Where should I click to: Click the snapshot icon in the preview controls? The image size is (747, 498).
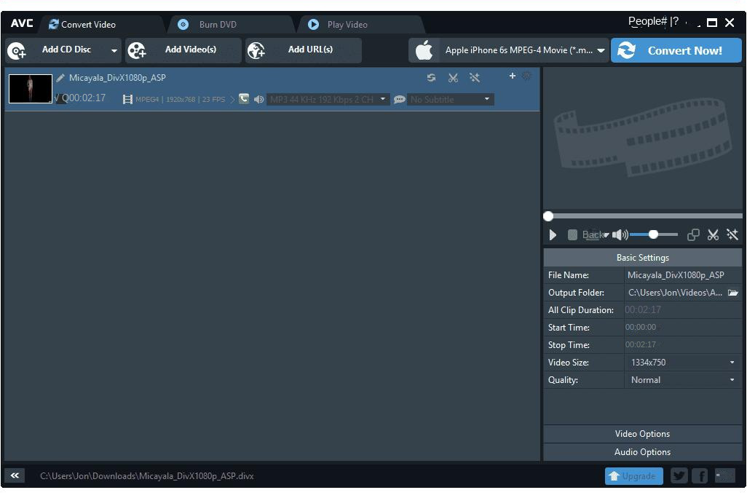coord(693,234)
